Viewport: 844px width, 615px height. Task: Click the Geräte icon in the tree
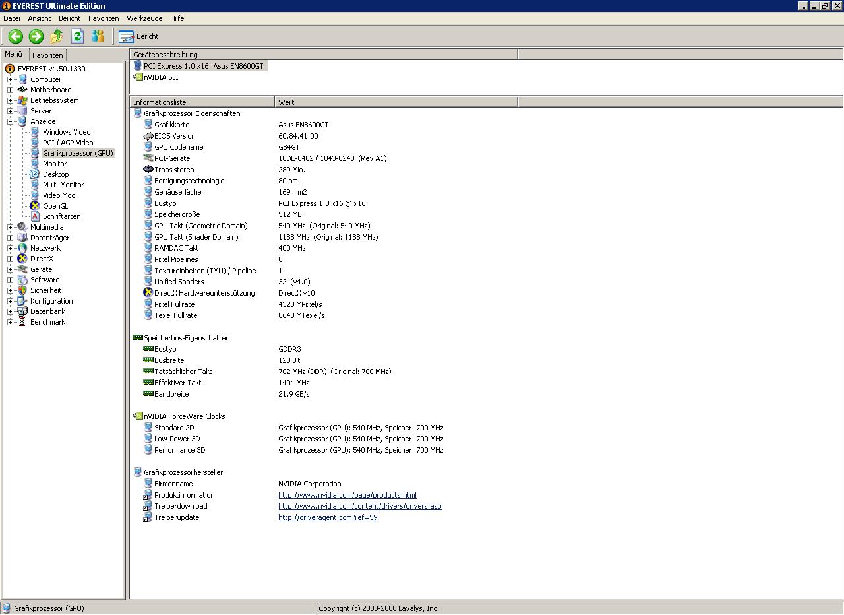tap(22, 269)
